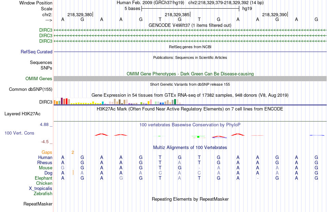Click the X_tropicalis alignment row label
The width and height of the screenshot is (327, 212).
[x=41, y=189]
